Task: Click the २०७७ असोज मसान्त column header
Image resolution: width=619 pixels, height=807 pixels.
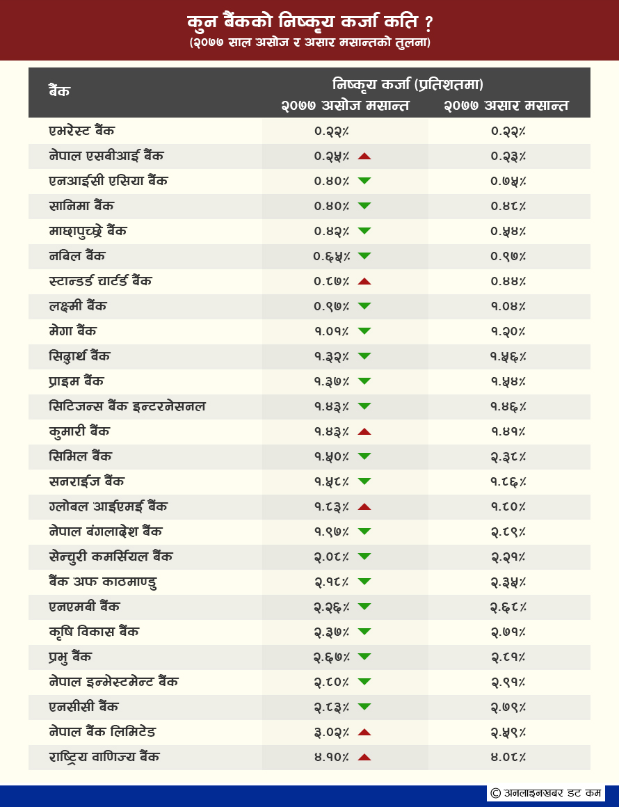Action: pyautogui.click(x=345, y=106)
